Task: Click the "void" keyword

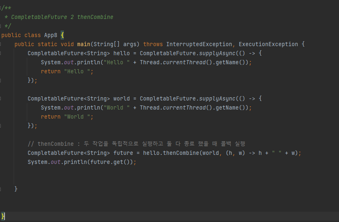Action: pos(67,44)
